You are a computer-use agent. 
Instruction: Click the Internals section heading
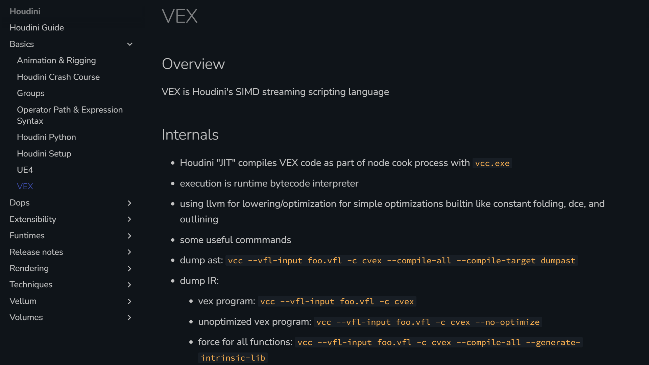tap(190, 135)
